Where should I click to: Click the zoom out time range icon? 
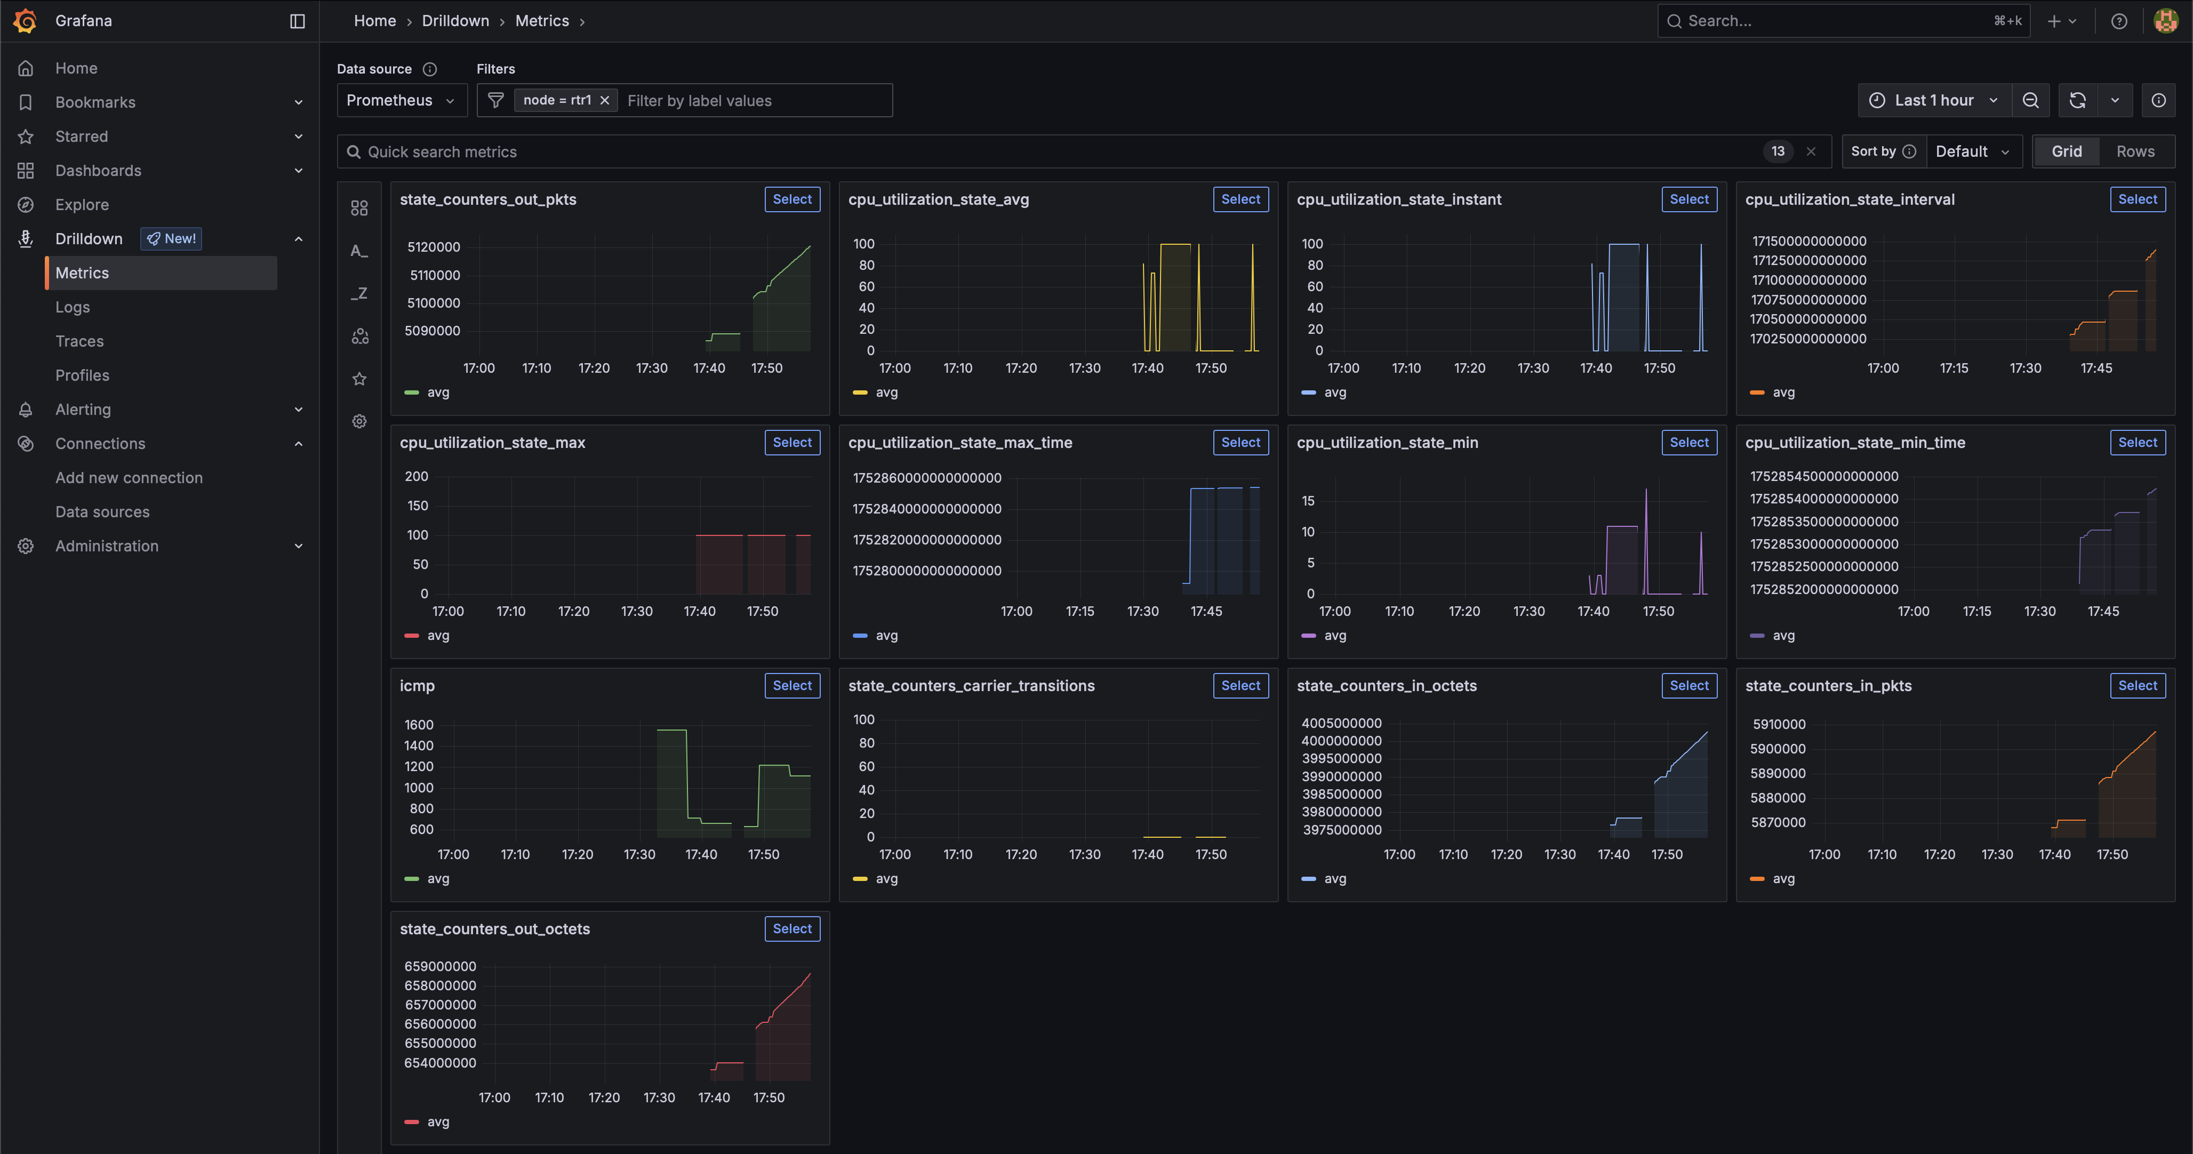[2030, 100]
